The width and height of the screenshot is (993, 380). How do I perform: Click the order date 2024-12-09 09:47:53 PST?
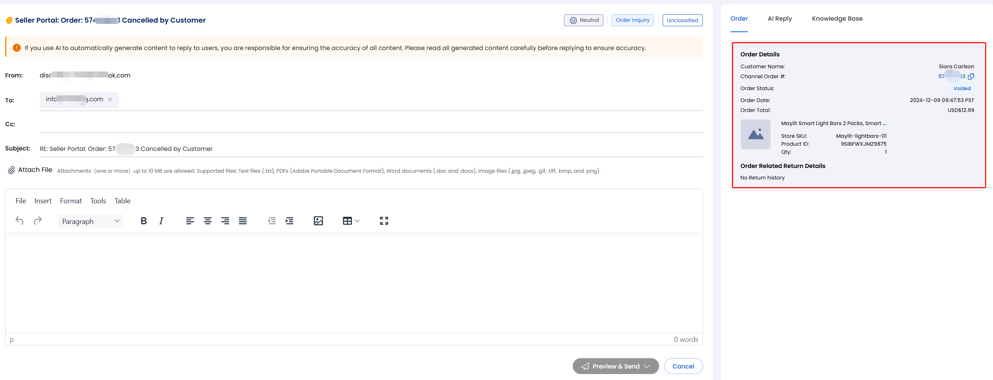pyautogui.click(x=942, y=100)
